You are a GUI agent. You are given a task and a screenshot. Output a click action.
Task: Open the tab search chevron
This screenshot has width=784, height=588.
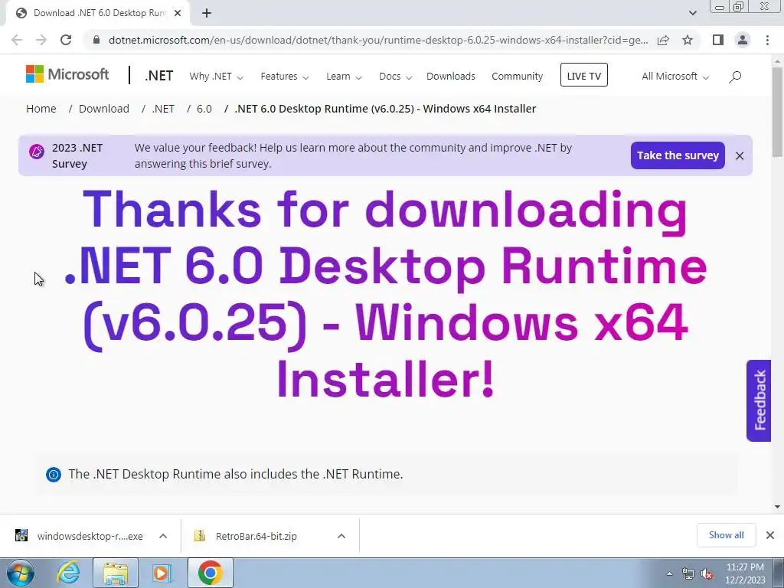(692, 13)
